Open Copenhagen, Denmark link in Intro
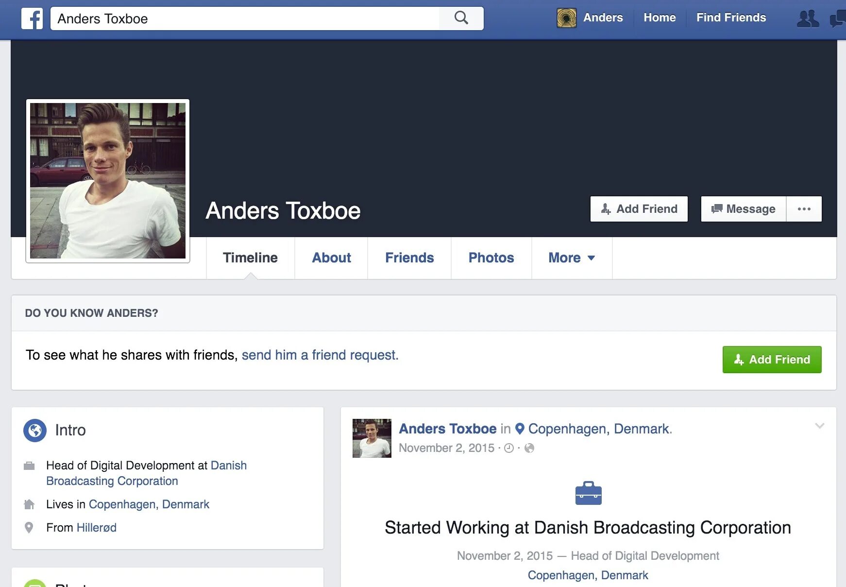Image resolution: width=846 pixels, height=587 pixels. pyautogui.click(x=149, y=504)
